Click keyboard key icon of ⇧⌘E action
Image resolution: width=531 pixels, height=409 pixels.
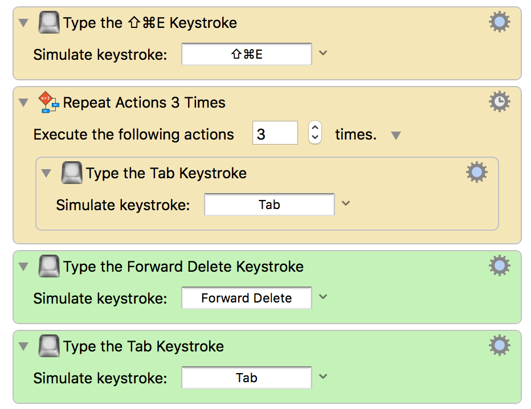(x=49, y=22)
